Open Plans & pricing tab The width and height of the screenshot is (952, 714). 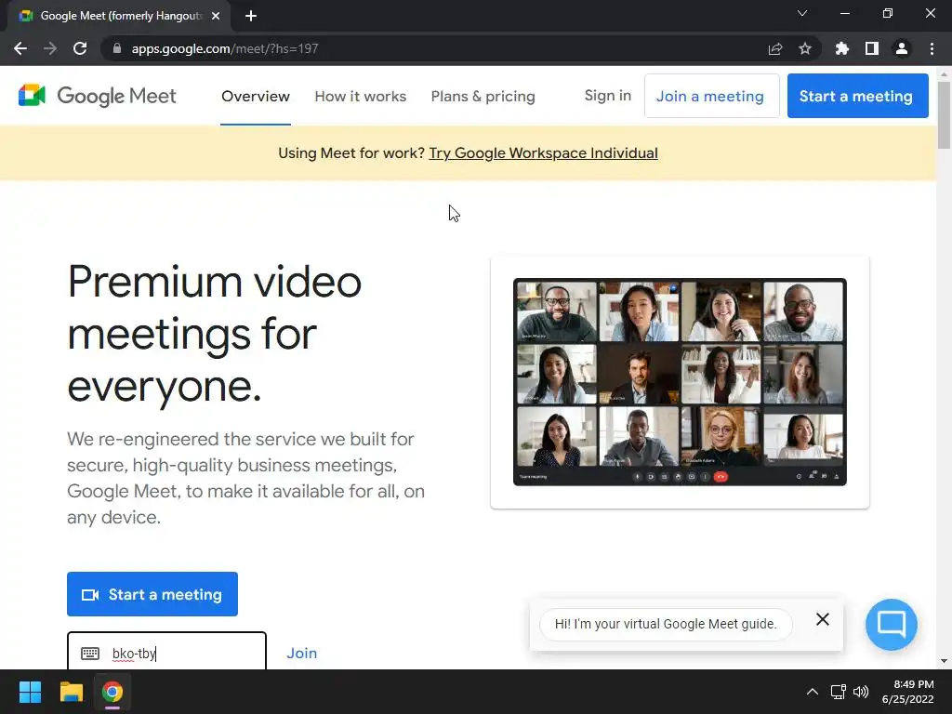483,96
